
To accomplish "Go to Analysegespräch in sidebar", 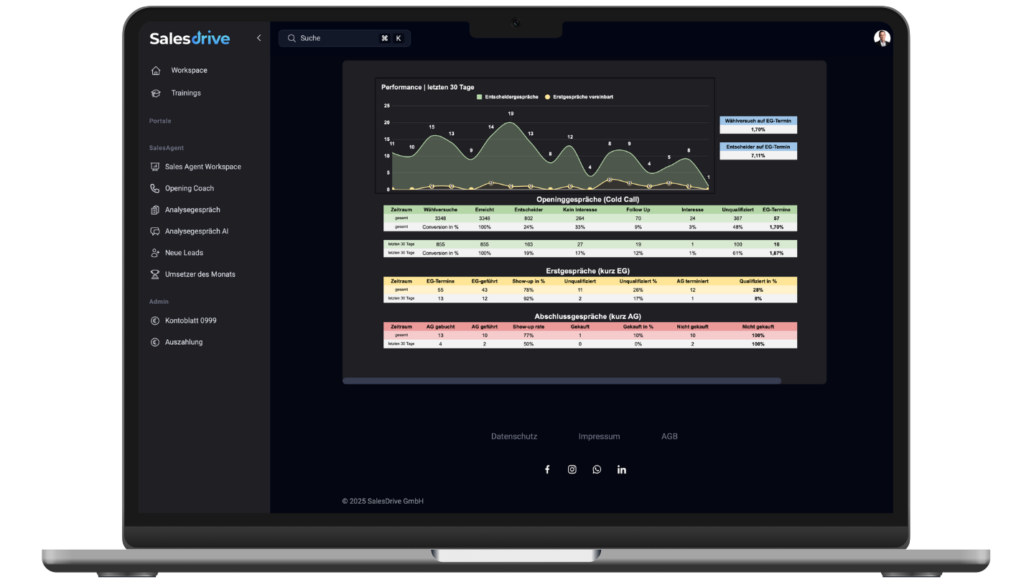I will (x=192, y=210).
